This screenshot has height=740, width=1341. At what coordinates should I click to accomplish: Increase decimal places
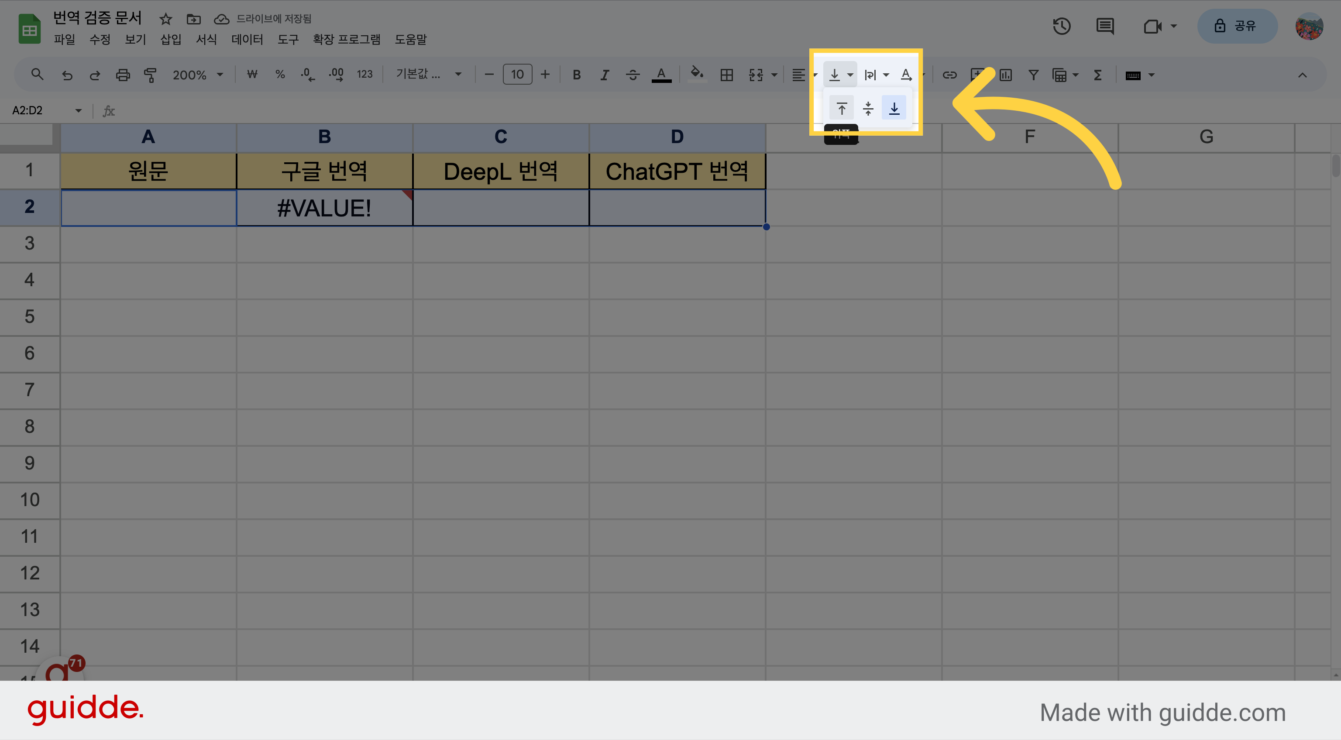[336, 75]
